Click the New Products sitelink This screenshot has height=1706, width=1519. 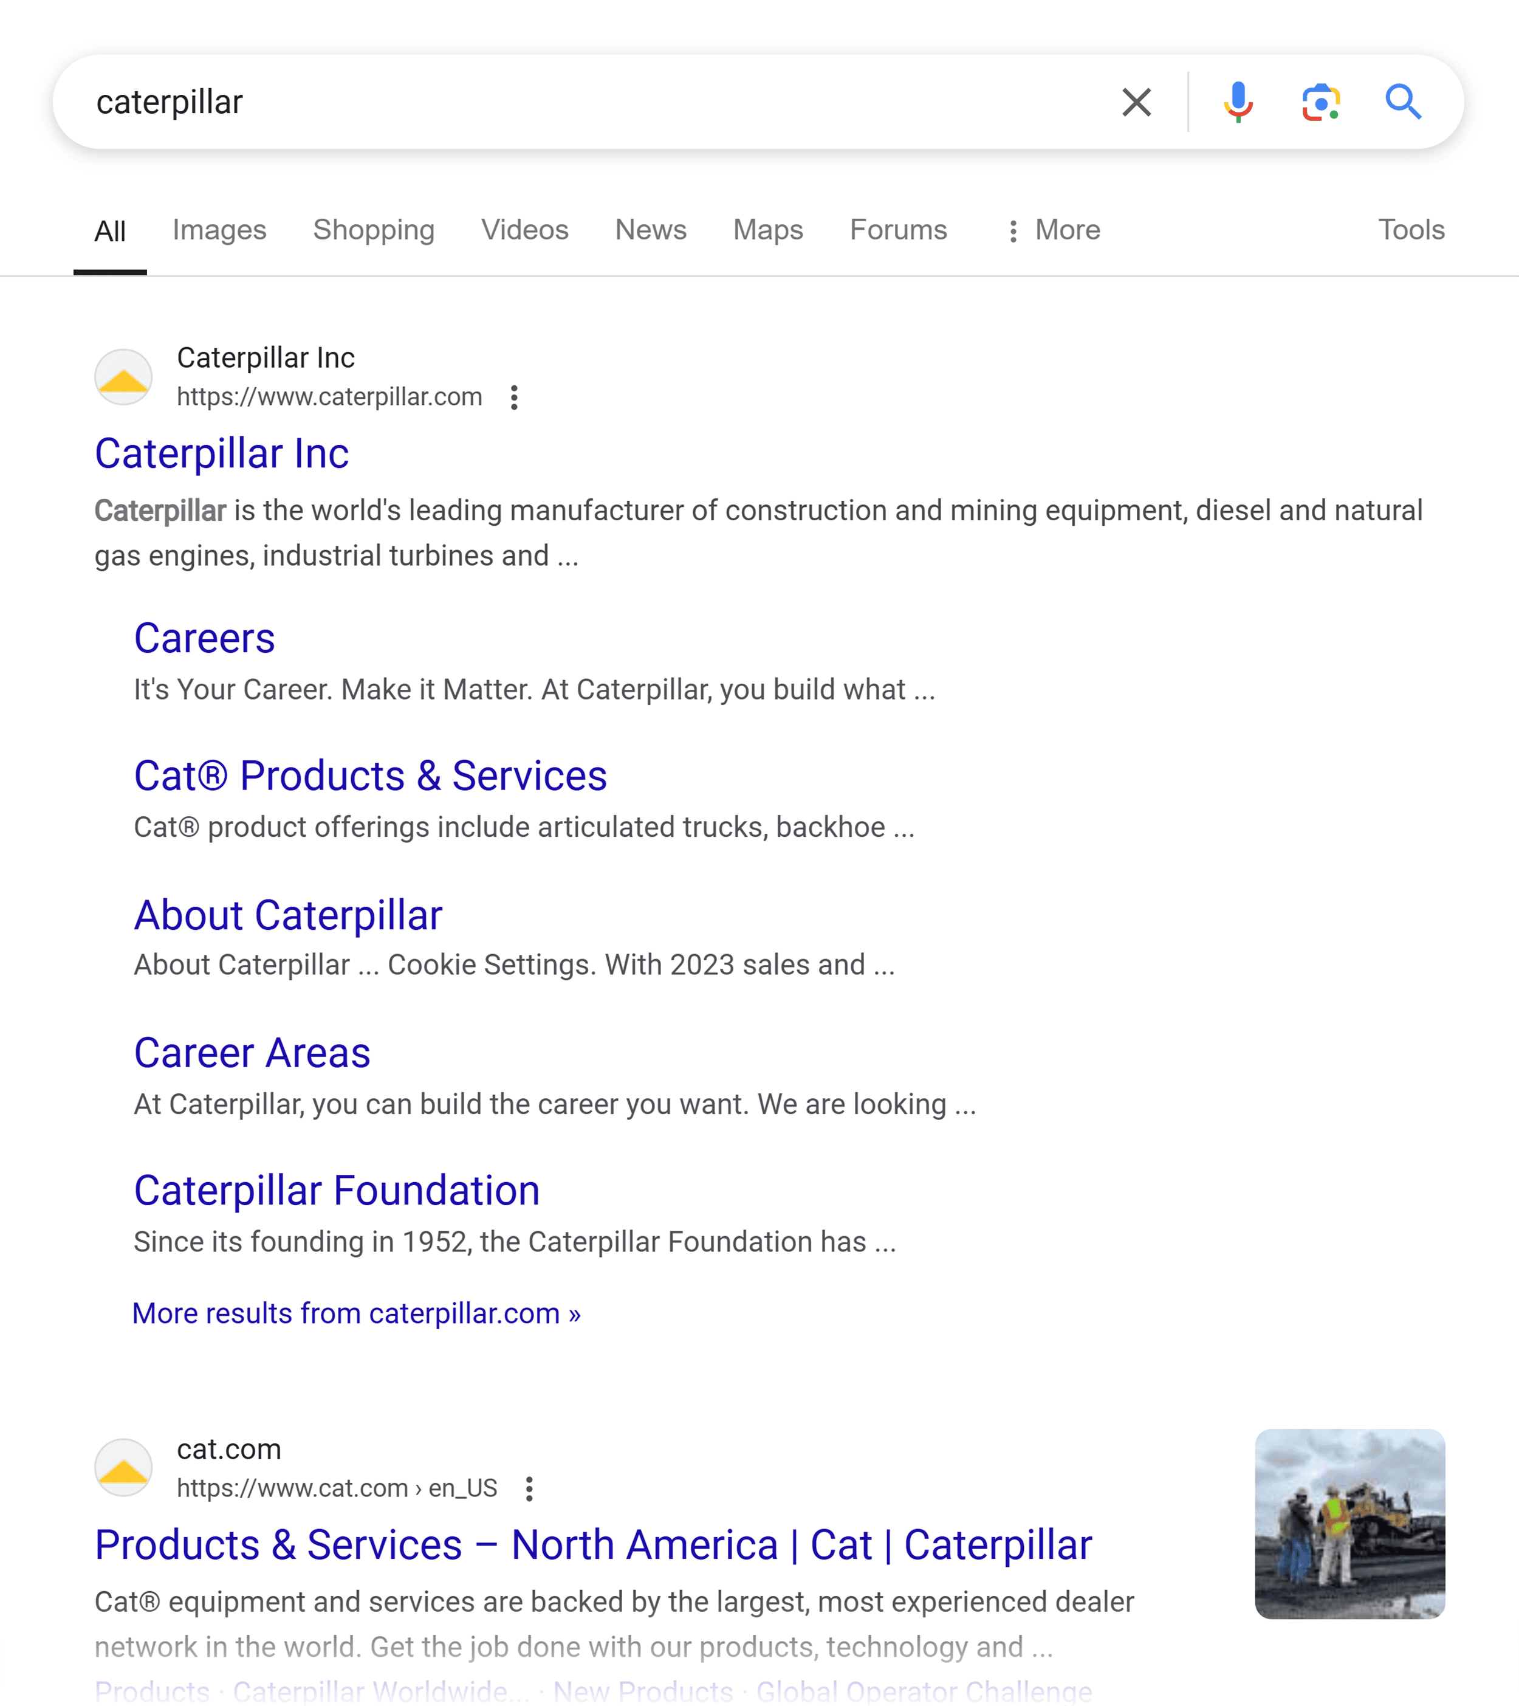pos(643,1692)
